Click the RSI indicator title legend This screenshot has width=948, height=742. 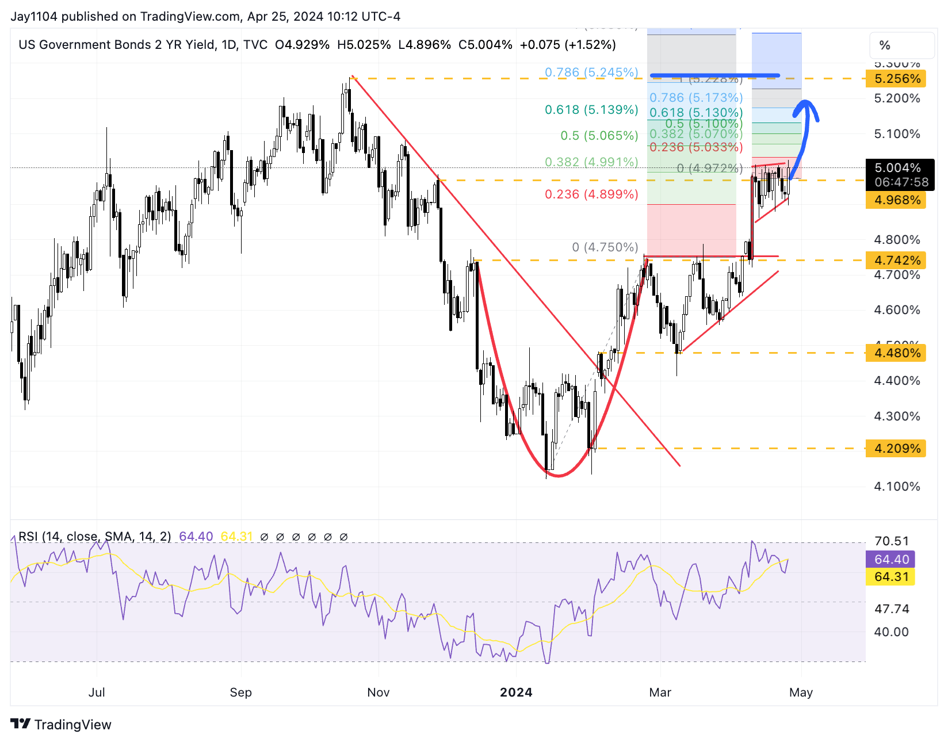[x=95, y=537]
